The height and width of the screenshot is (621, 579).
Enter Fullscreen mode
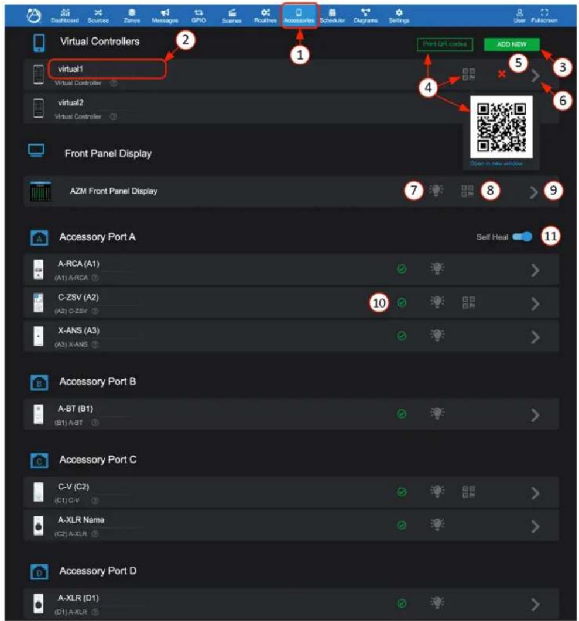544,16
